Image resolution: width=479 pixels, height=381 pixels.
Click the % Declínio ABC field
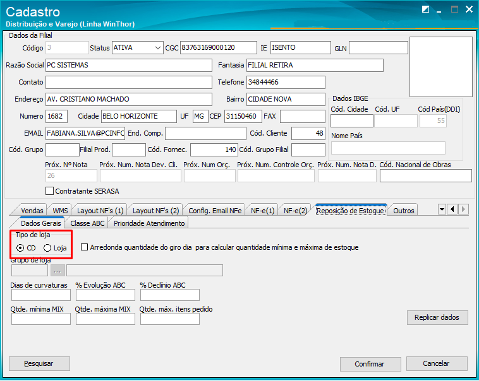[x=170, y=295]
